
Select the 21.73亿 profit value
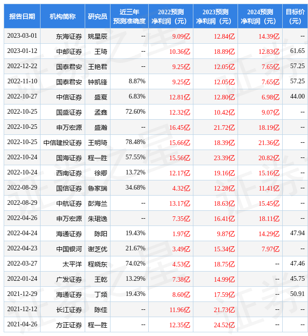[x=224, y=310]
